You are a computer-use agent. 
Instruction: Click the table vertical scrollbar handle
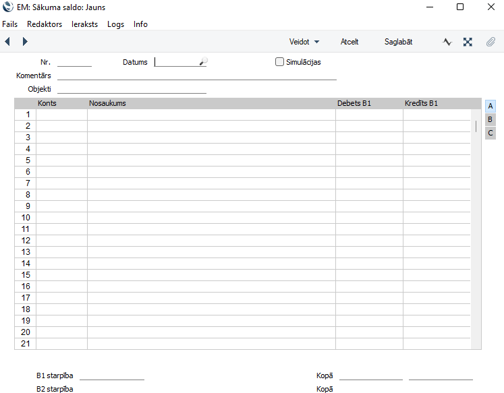pos(476,126)
